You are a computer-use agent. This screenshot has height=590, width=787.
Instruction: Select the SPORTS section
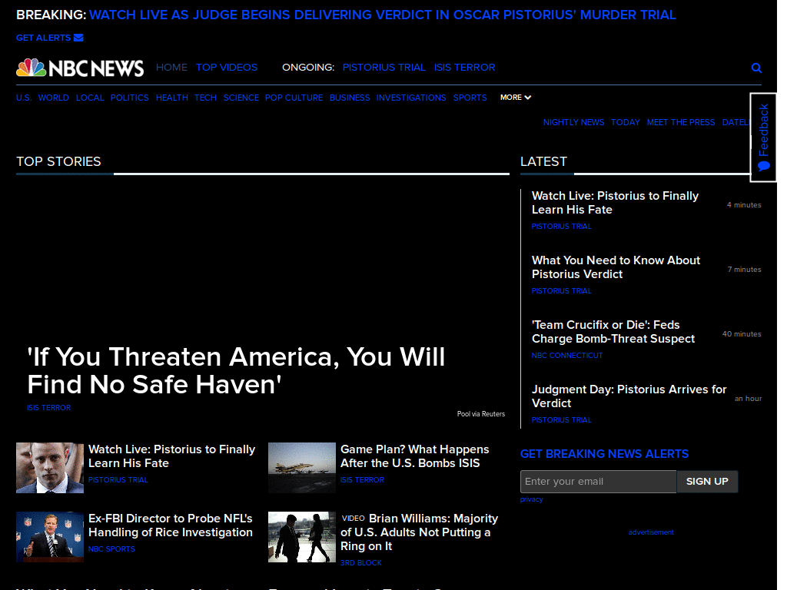(470, 98)
